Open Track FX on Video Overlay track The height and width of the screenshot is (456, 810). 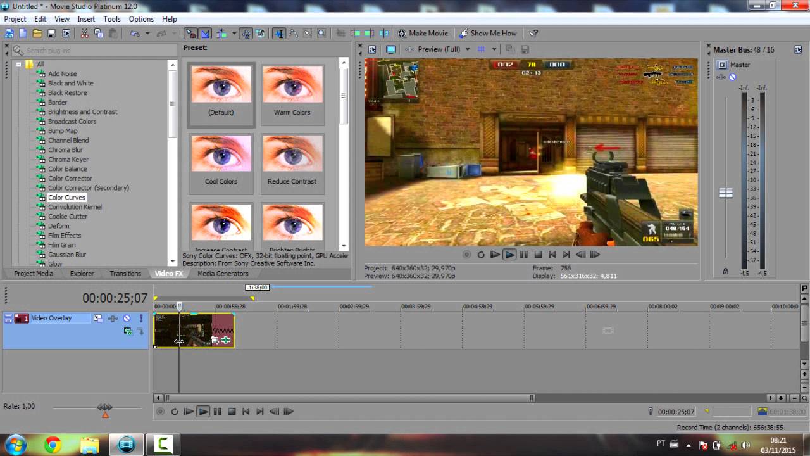[113, 319]
